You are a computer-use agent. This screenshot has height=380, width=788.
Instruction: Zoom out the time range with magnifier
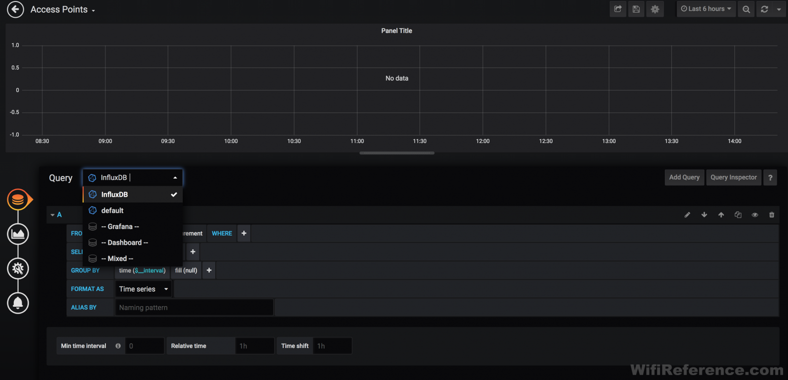[x=746, y=9]
